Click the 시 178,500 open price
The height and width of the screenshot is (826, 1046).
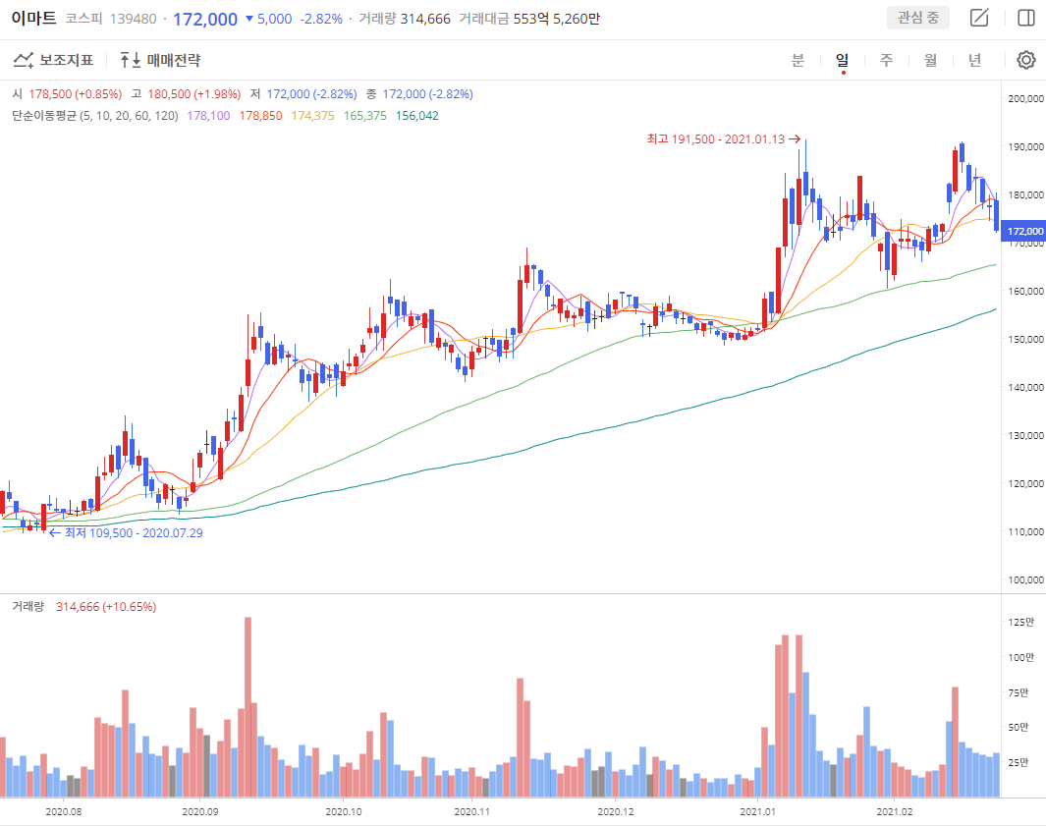pyautogui.click(x=67, y=94)
